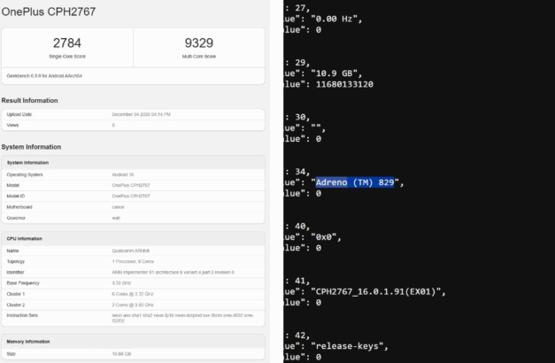Click the highlighted Adreno (TM) 829 text

click(x=354, y=182)
